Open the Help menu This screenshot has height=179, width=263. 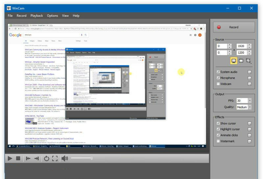click(76, 15)
